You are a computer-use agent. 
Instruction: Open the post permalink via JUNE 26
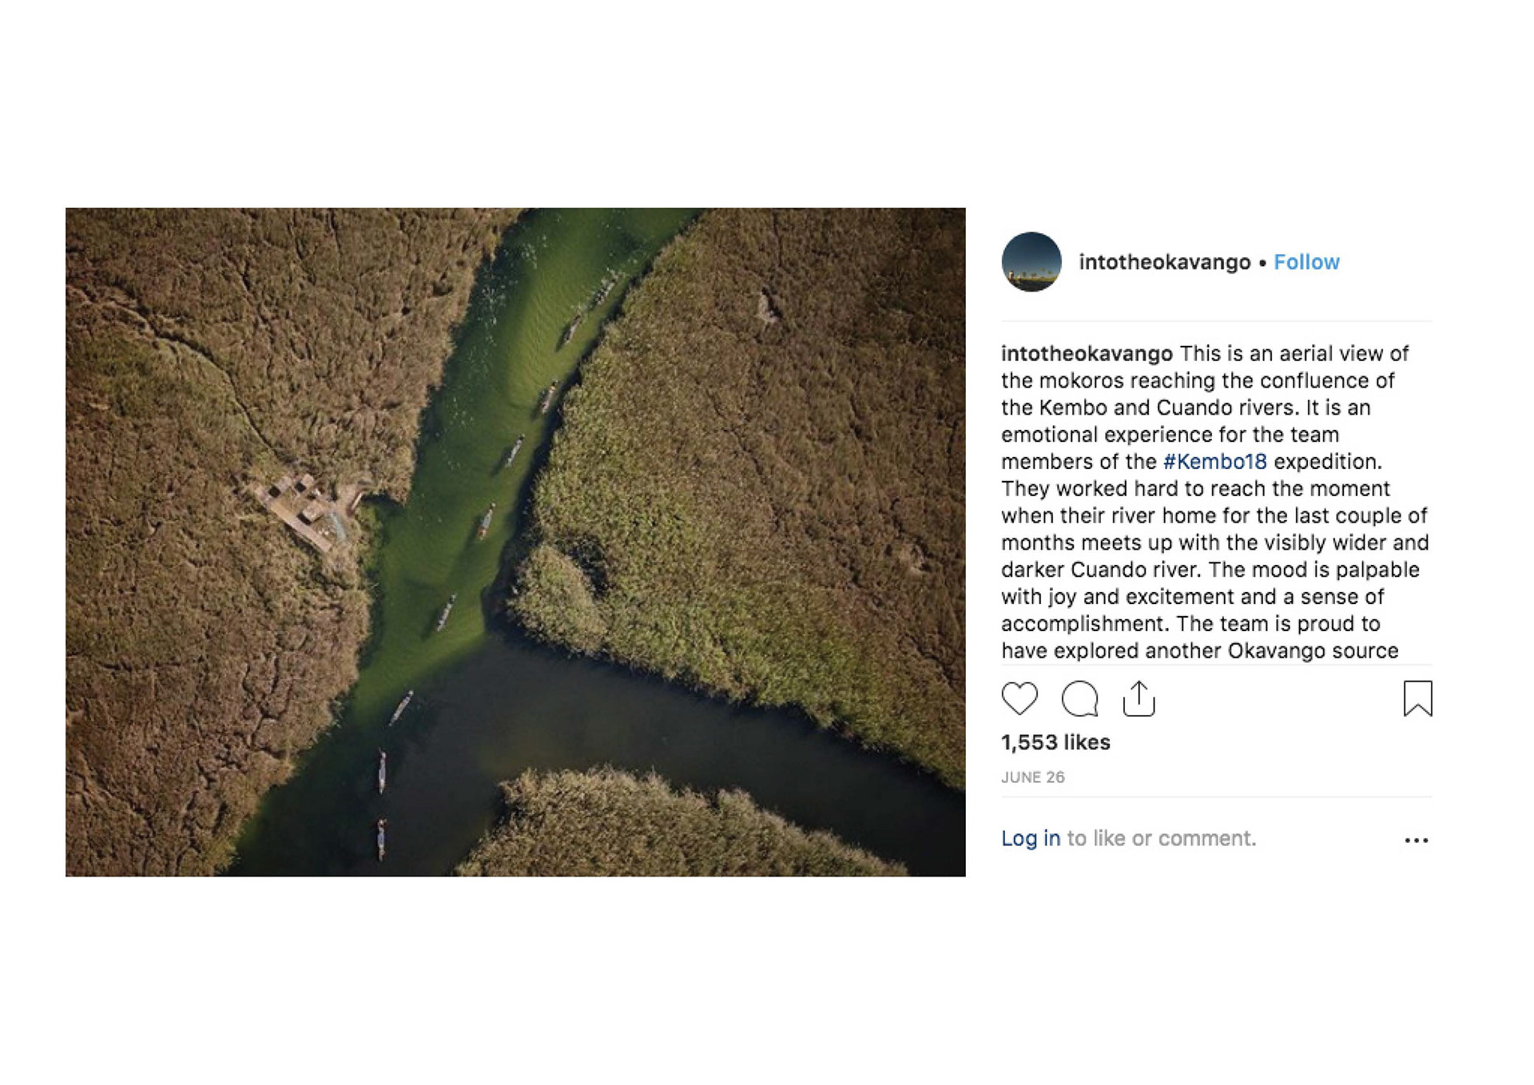point(1032,777)
